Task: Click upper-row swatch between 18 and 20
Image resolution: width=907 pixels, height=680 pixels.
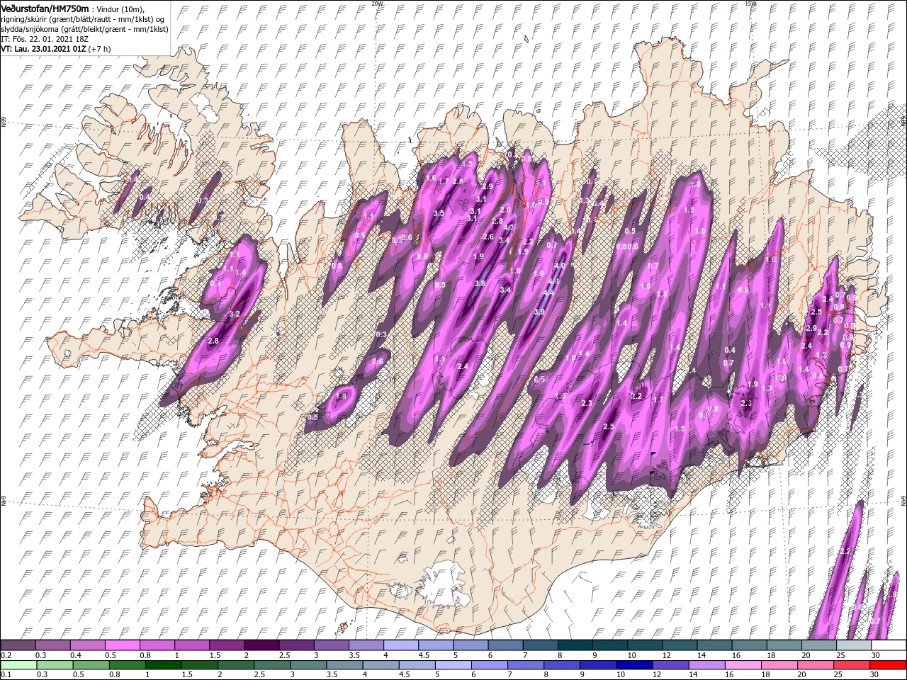Action: click(x=784, y=645)
